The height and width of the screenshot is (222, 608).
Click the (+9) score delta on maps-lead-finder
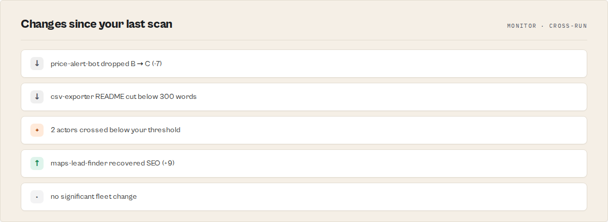pyautogui.click(x=168, y=163)
